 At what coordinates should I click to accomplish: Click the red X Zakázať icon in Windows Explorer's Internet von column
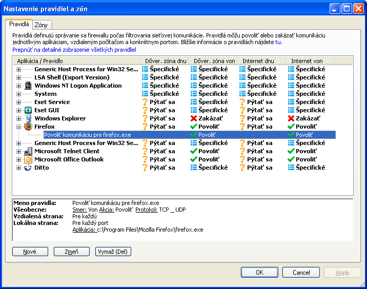pyautogui.click(x=291, y=118)
